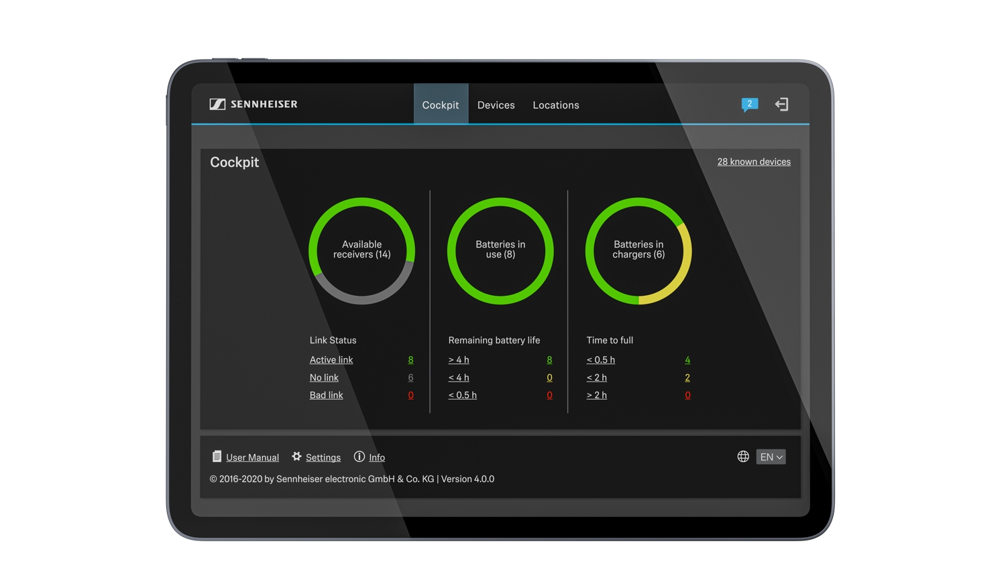
Task: Click the No link filter
Action: tap(324, 378)
